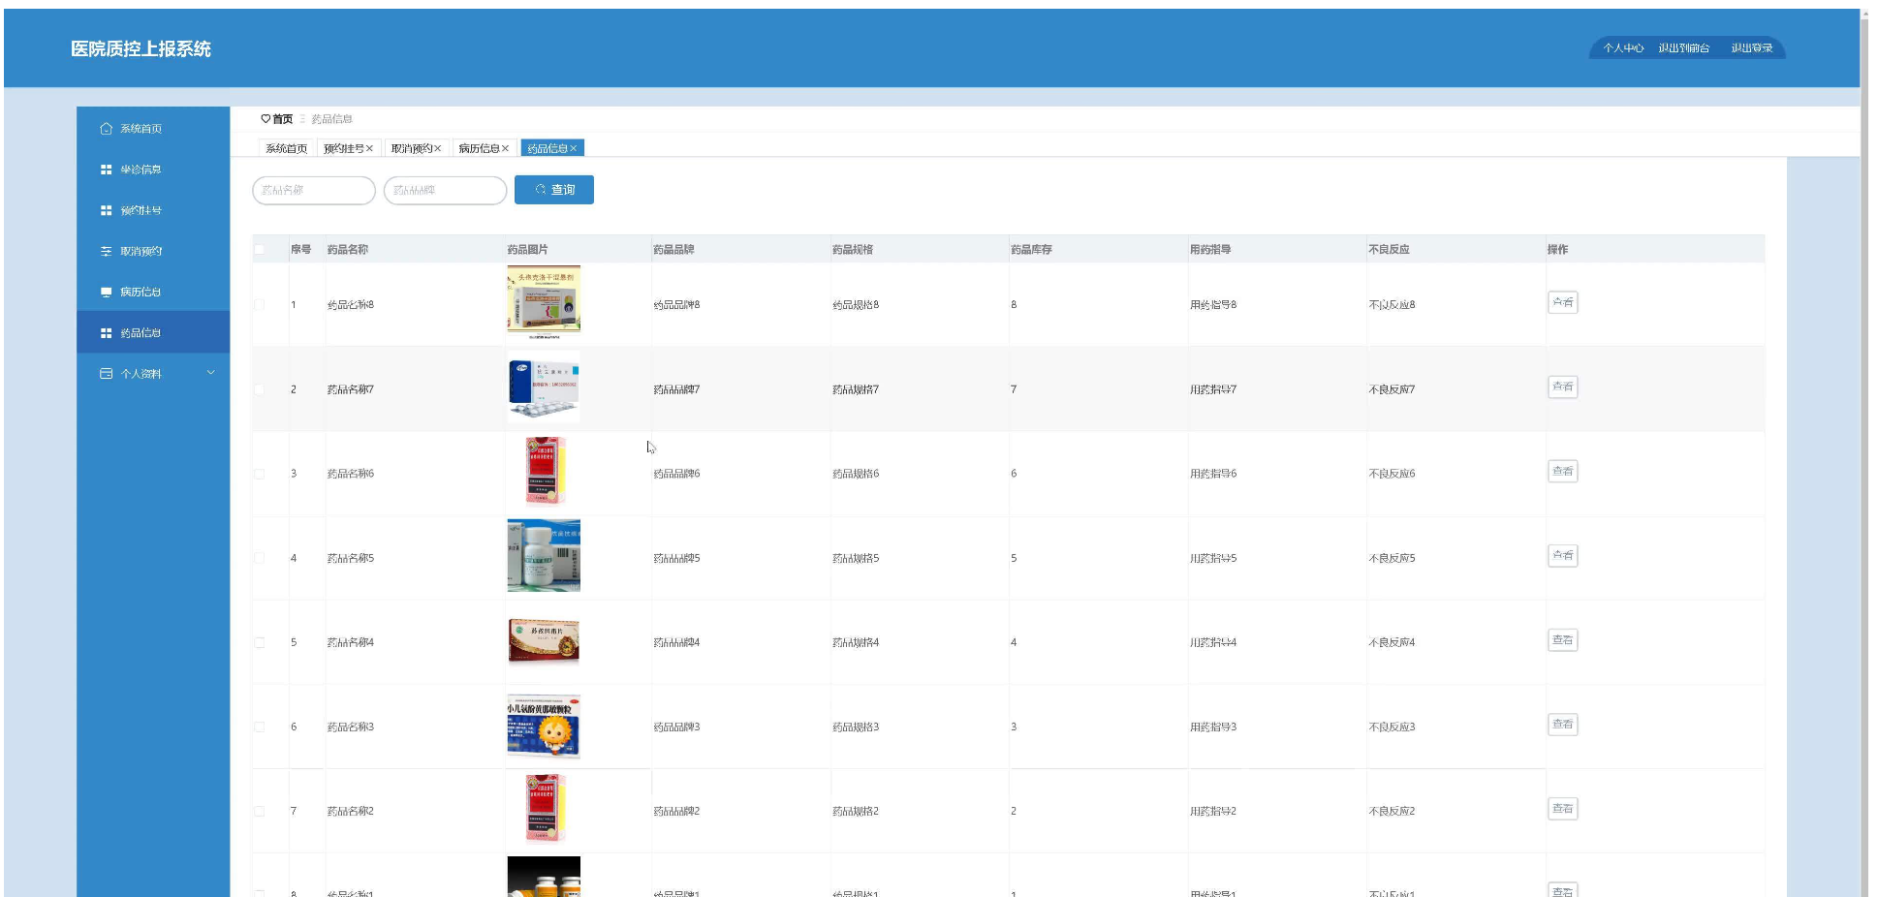1878x897 pixels.
Task: Click 退出到前台 in the header
Action: click(1683, 48)
